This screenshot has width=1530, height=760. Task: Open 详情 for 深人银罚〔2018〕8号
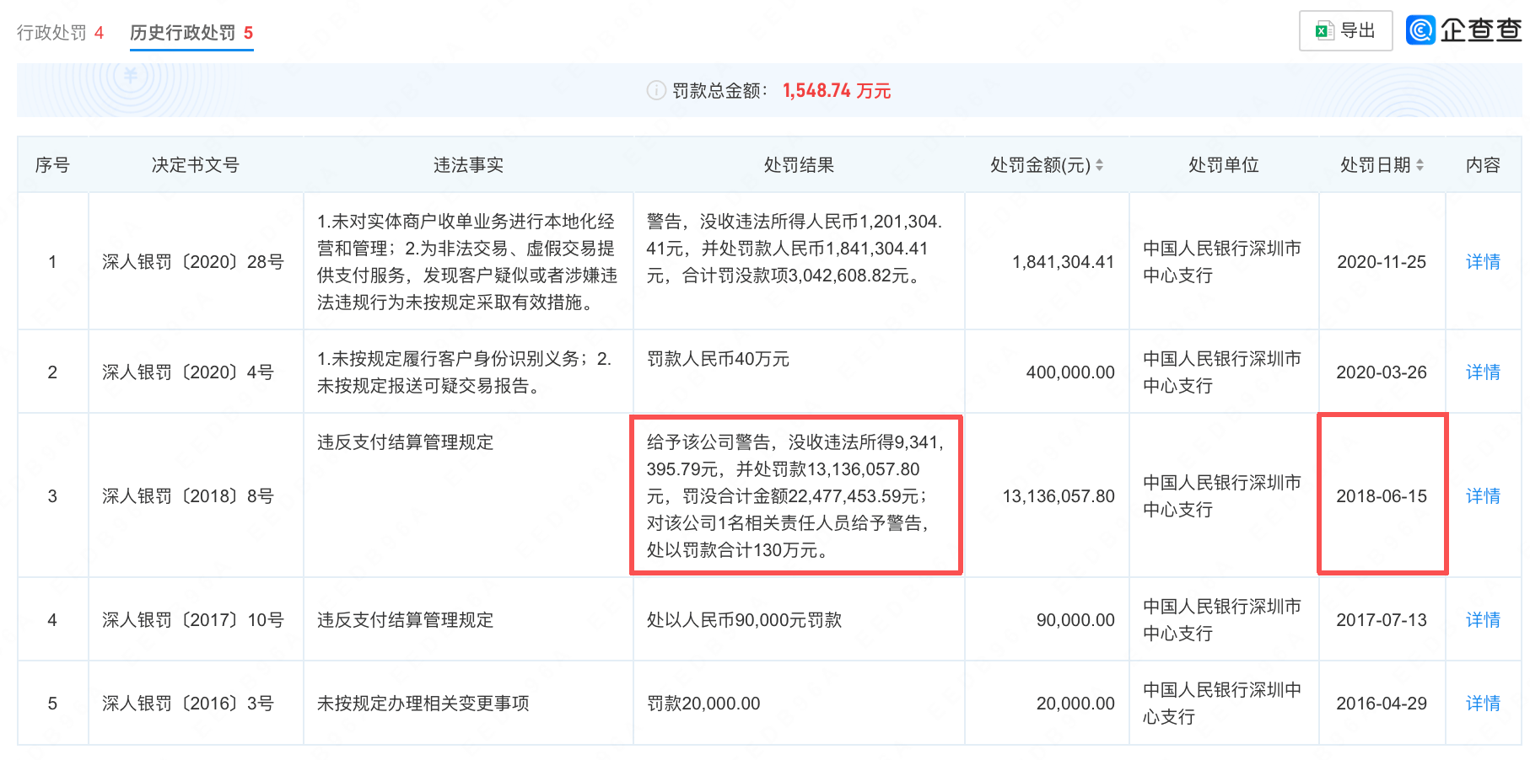(x=1483, y=496)
